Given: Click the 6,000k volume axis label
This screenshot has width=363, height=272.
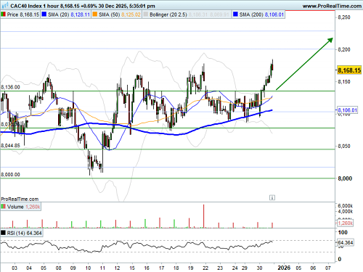Looking at the screenshot, I should coord(346,206).
